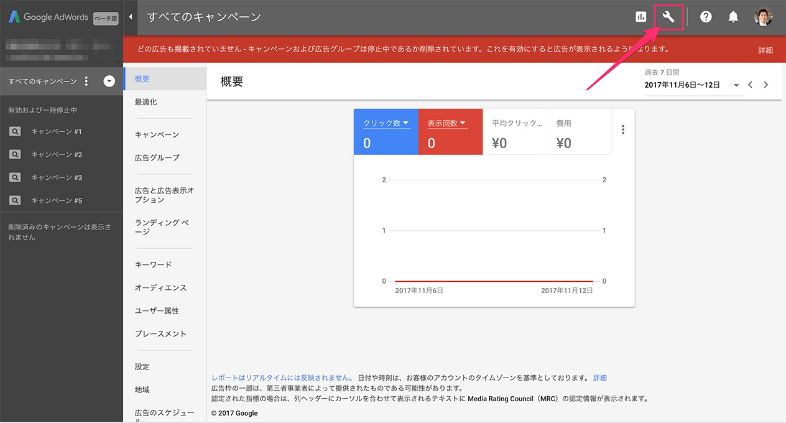Open the Reports chart icon
The height and width of the screenshot is (423, 786).
tap(640, 16)
